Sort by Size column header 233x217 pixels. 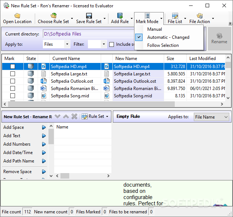(x=175, y=59)
